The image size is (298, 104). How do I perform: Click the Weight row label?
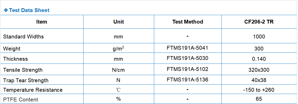point(12,49)
